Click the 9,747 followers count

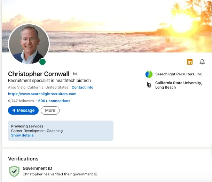(21, 101)
